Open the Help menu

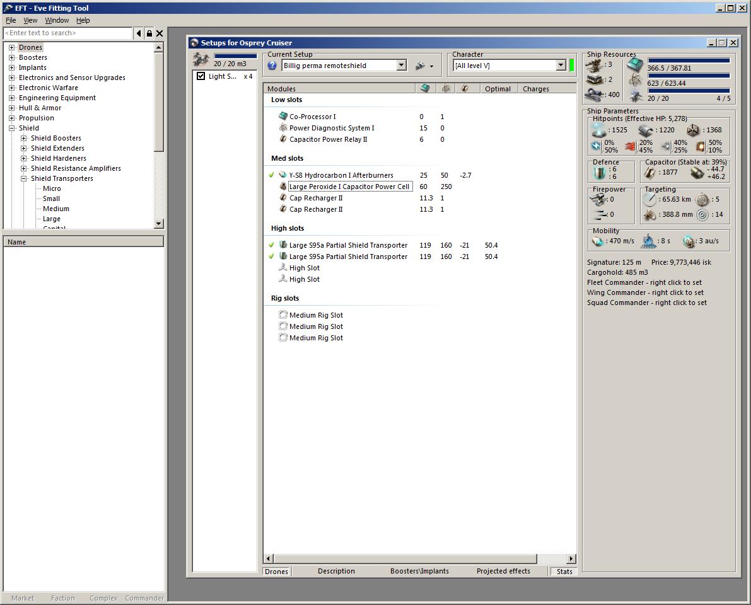pos(83,20)
